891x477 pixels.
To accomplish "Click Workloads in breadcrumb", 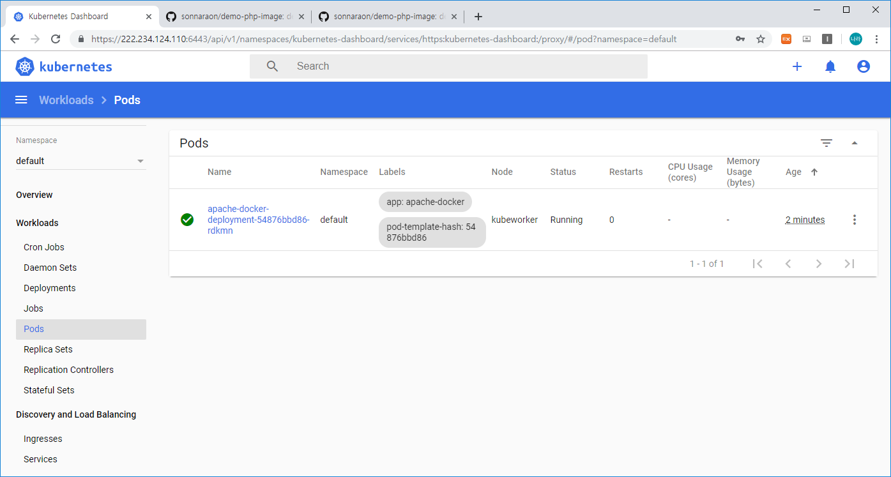I will 66,100.
